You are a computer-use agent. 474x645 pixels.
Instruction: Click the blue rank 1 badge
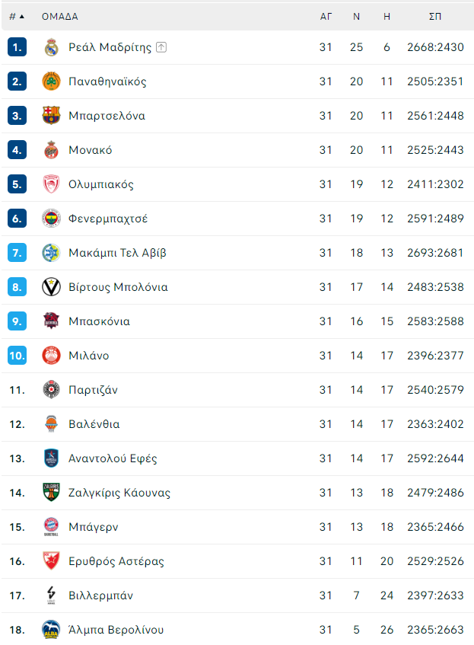tap(17, 47)
